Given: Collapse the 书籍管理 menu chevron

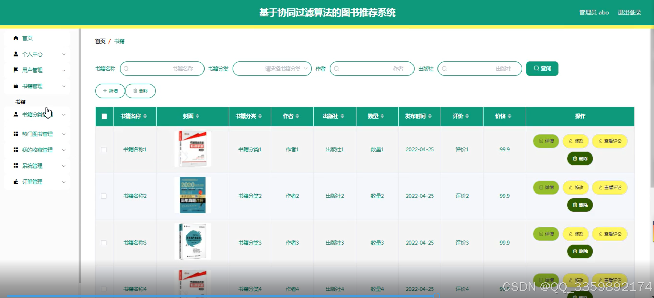Looking at the screenshot, I should [x=64, y=86].
